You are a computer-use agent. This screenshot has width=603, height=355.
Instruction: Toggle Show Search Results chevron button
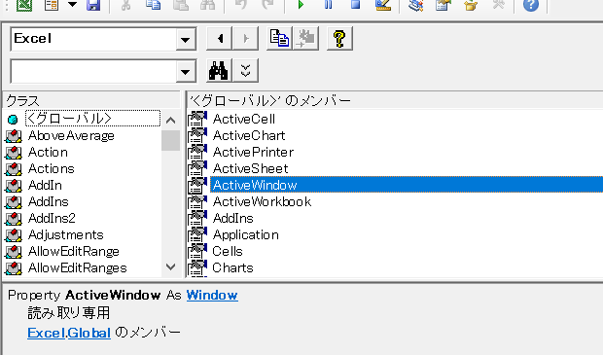tap(245, 70)
